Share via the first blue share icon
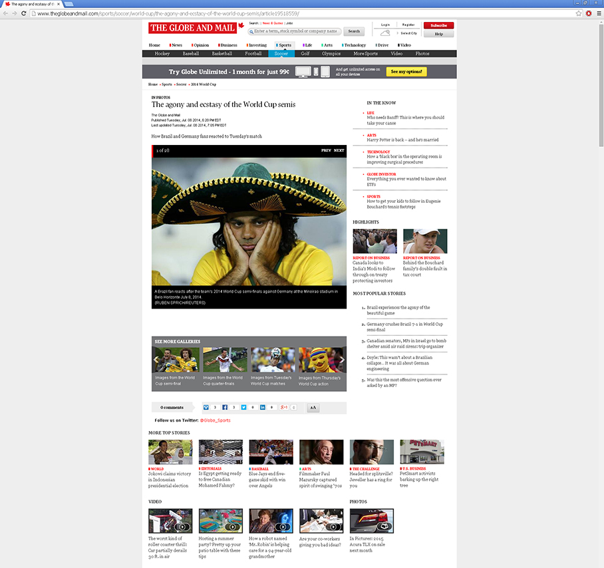 (x=206, y=408)
